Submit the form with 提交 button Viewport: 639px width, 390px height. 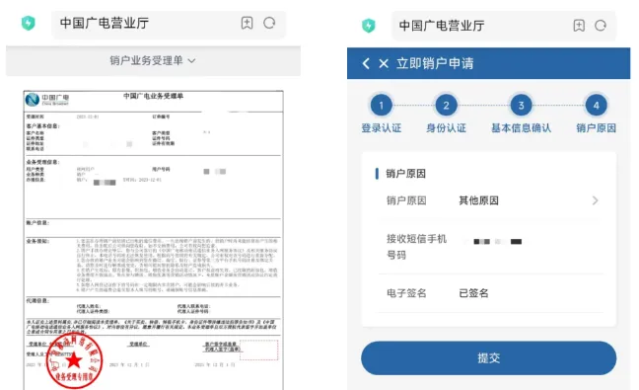tap(489, 358)
